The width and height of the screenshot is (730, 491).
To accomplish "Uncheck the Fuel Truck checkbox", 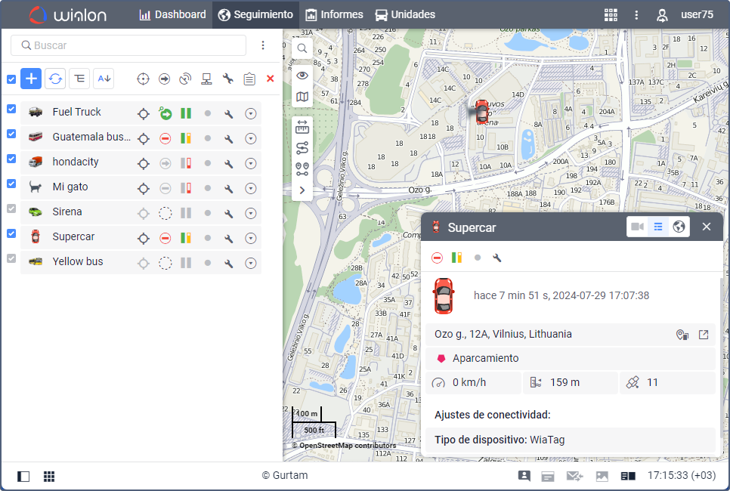I will (x=11, y=109).
